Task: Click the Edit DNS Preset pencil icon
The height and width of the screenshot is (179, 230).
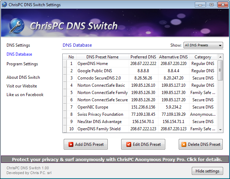Action: [128, 144]
